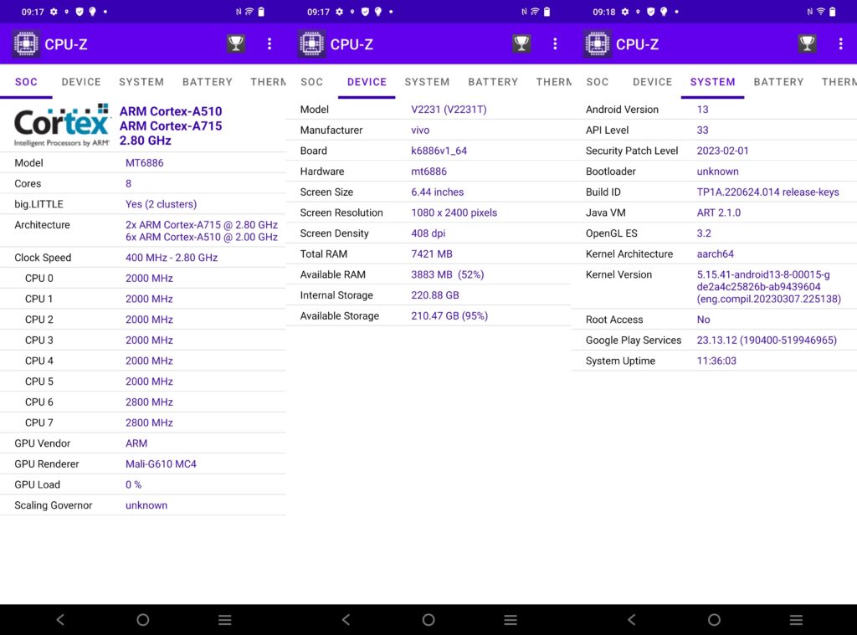
Task: Tap Available RAM 3883 MB (52%)
Action: click(x=448, y=275)
